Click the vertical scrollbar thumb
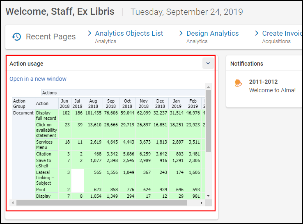The width and height of the screenshot is (303, 224). [x=208, y=121]
